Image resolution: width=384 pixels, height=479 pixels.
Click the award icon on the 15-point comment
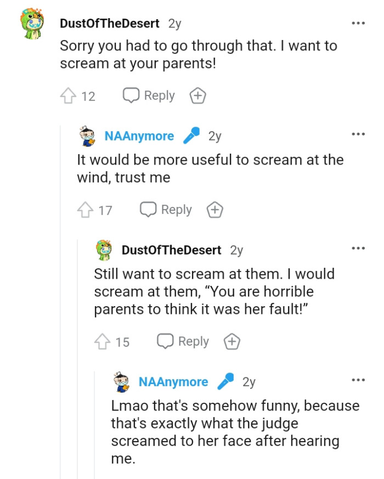pyautogui.click(x=231, y=341)
